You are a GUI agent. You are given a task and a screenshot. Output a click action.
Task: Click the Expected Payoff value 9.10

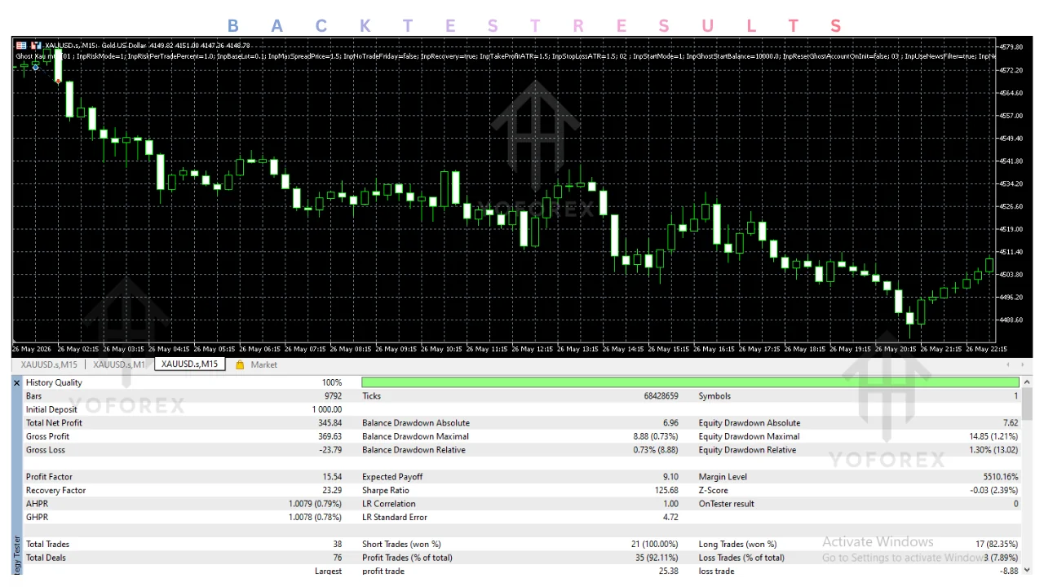point(670,477)
